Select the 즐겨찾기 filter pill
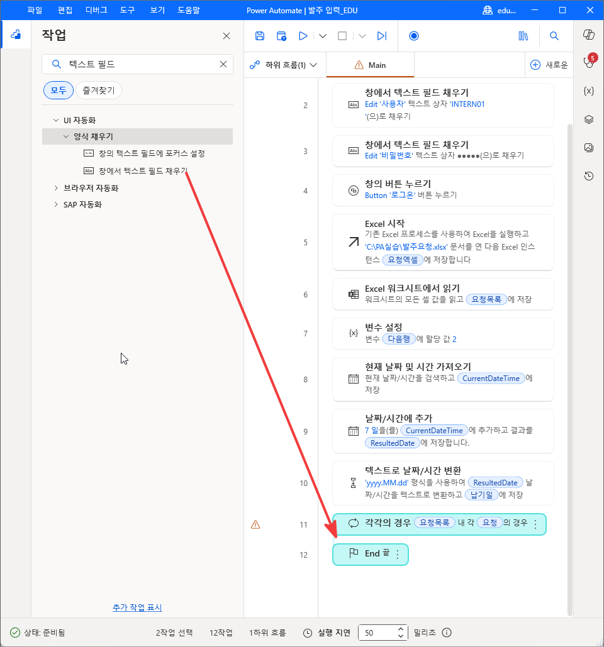 tap(99, 91)
